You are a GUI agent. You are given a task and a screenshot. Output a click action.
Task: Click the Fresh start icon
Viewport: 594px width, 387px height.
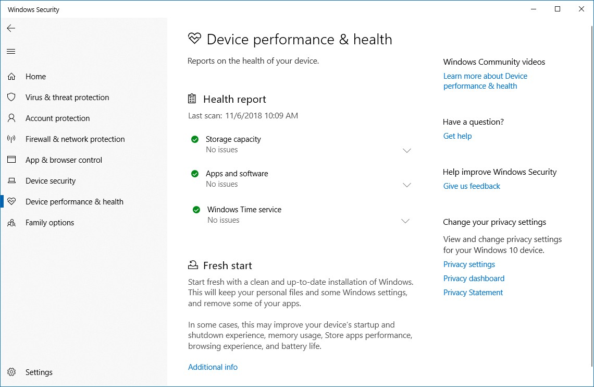tap(193, 264)
